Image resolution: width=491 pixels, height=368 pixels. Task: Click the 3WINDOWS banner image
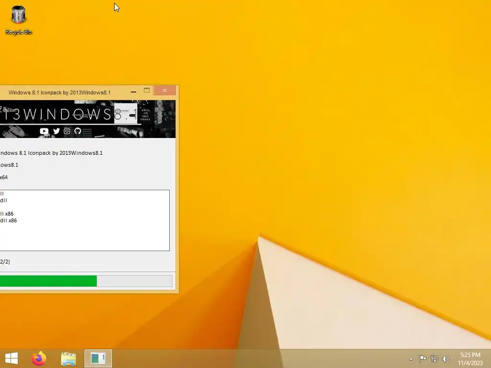tap(88, 119)
